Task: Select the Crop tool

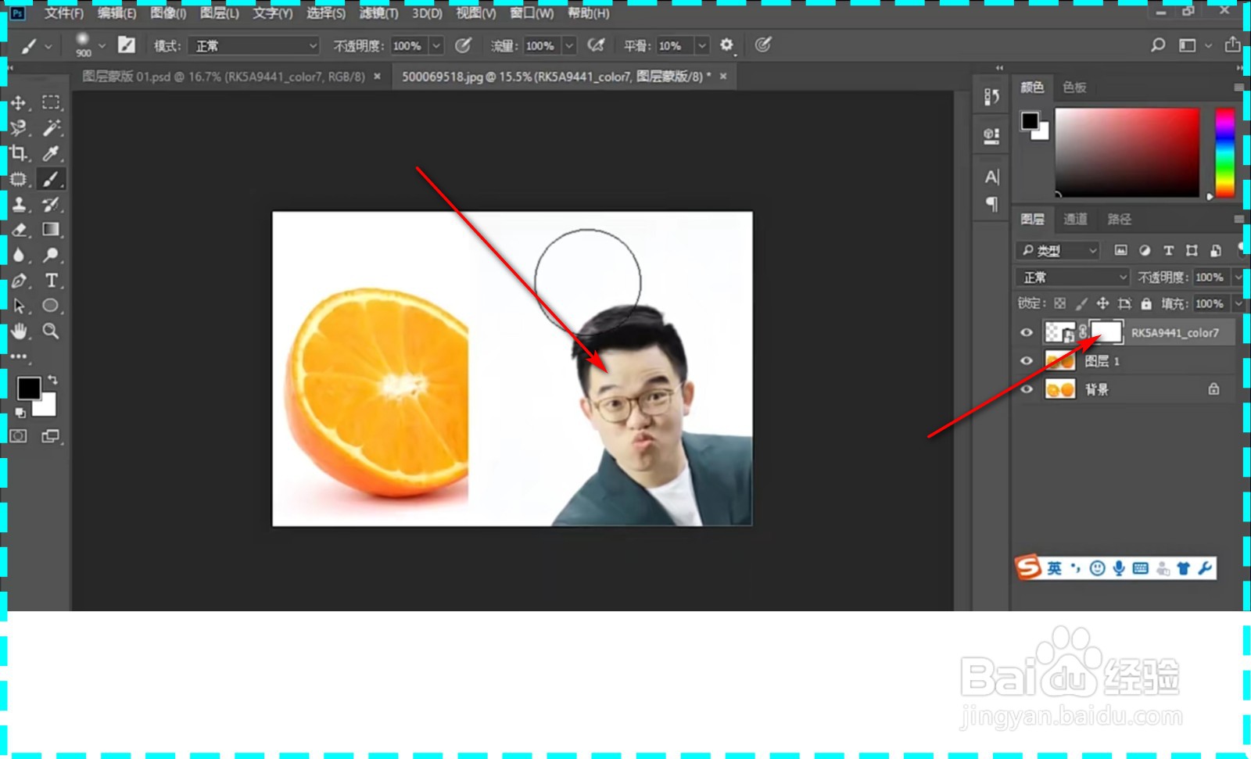Action: point(19,153)
